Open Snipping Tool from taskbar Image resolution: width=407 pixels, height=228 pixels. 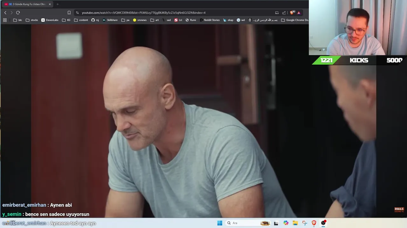click(x=305, y=223)
